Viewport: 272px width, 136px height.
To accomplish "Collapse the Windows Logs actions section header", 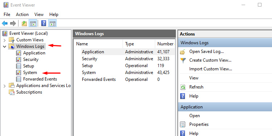I will [x=225, y=43].
